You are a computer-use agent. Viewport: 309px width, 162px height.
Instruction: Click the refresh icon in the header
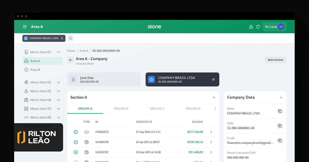(x=258, y=27)
